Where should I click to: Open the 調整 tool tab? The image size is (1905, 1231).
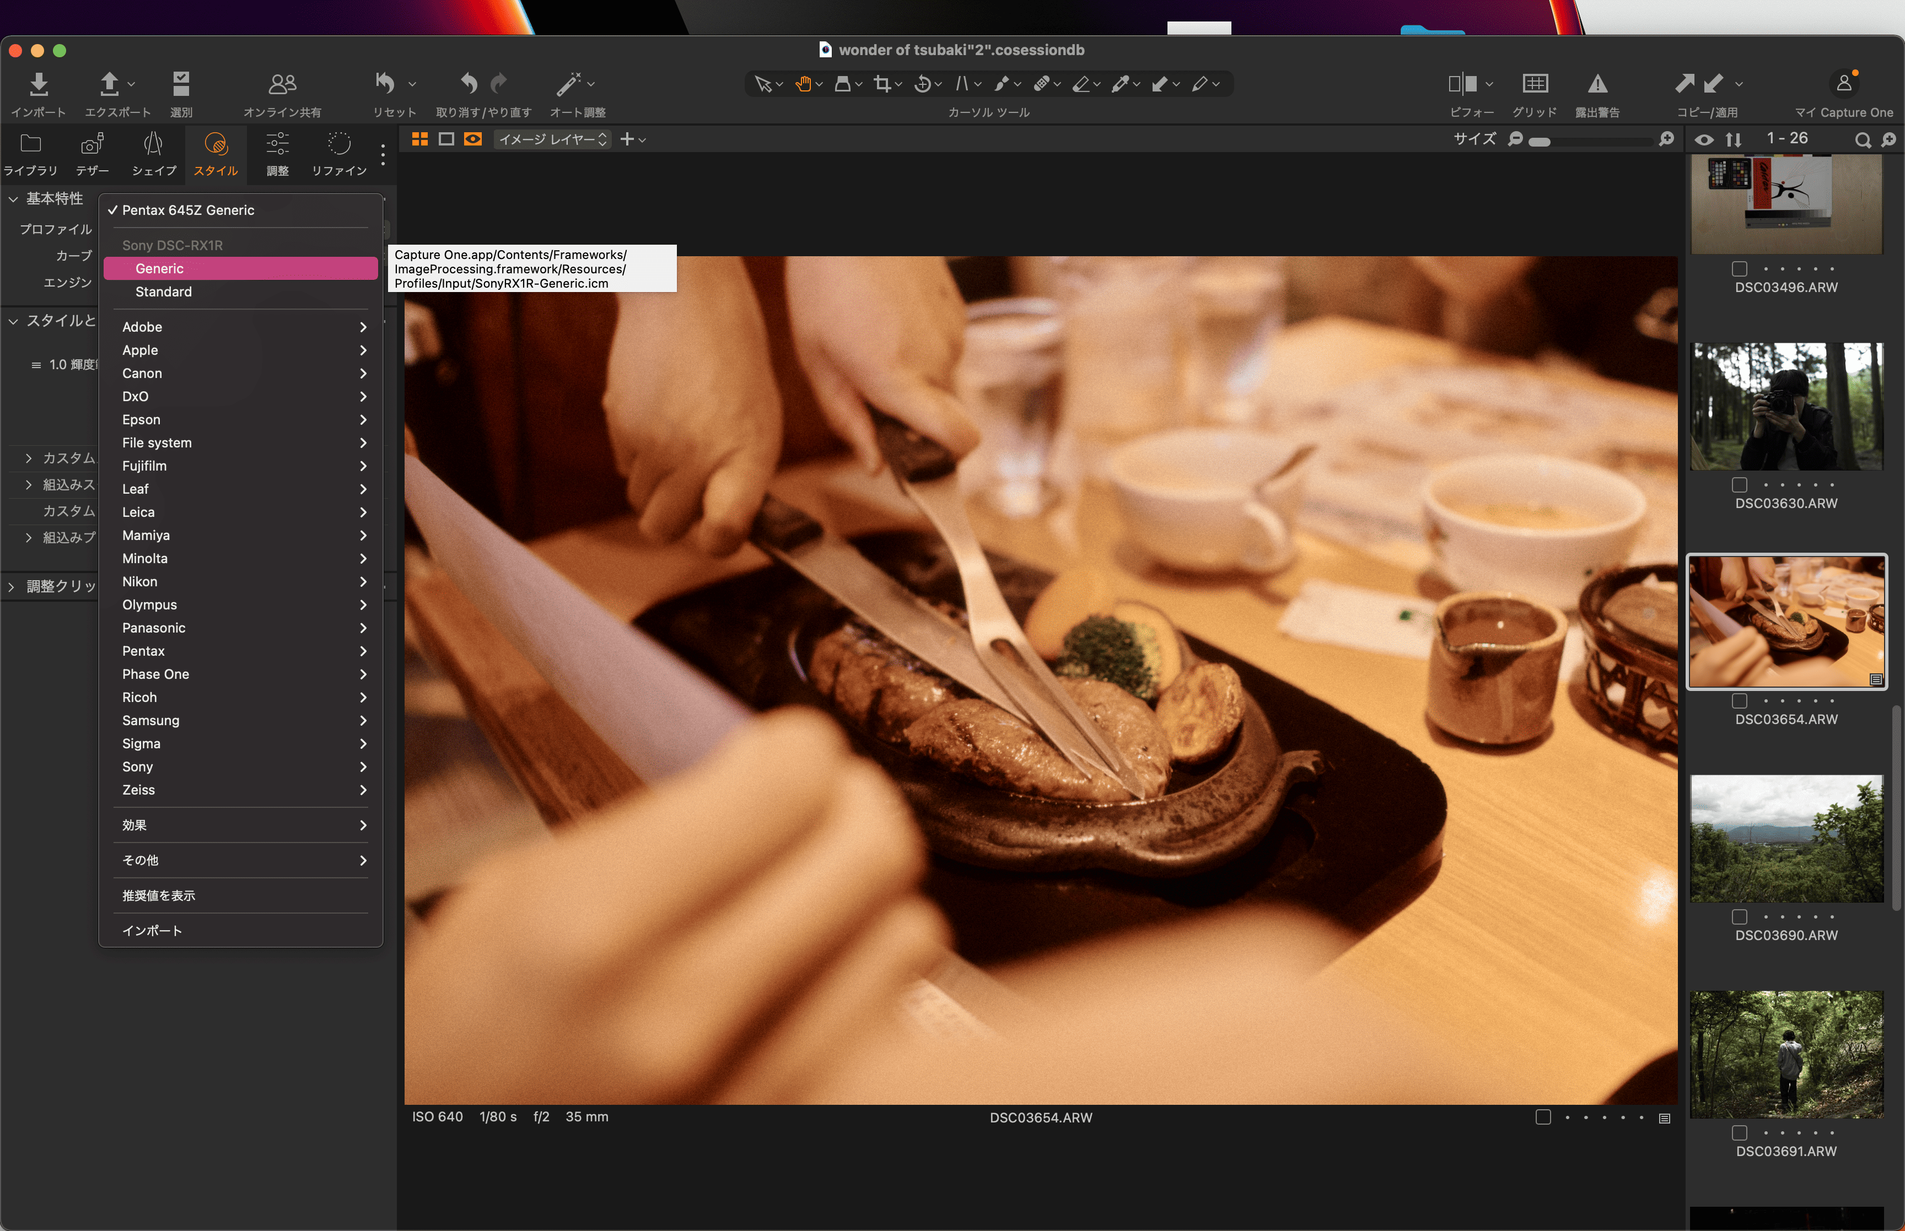point(277,154)
